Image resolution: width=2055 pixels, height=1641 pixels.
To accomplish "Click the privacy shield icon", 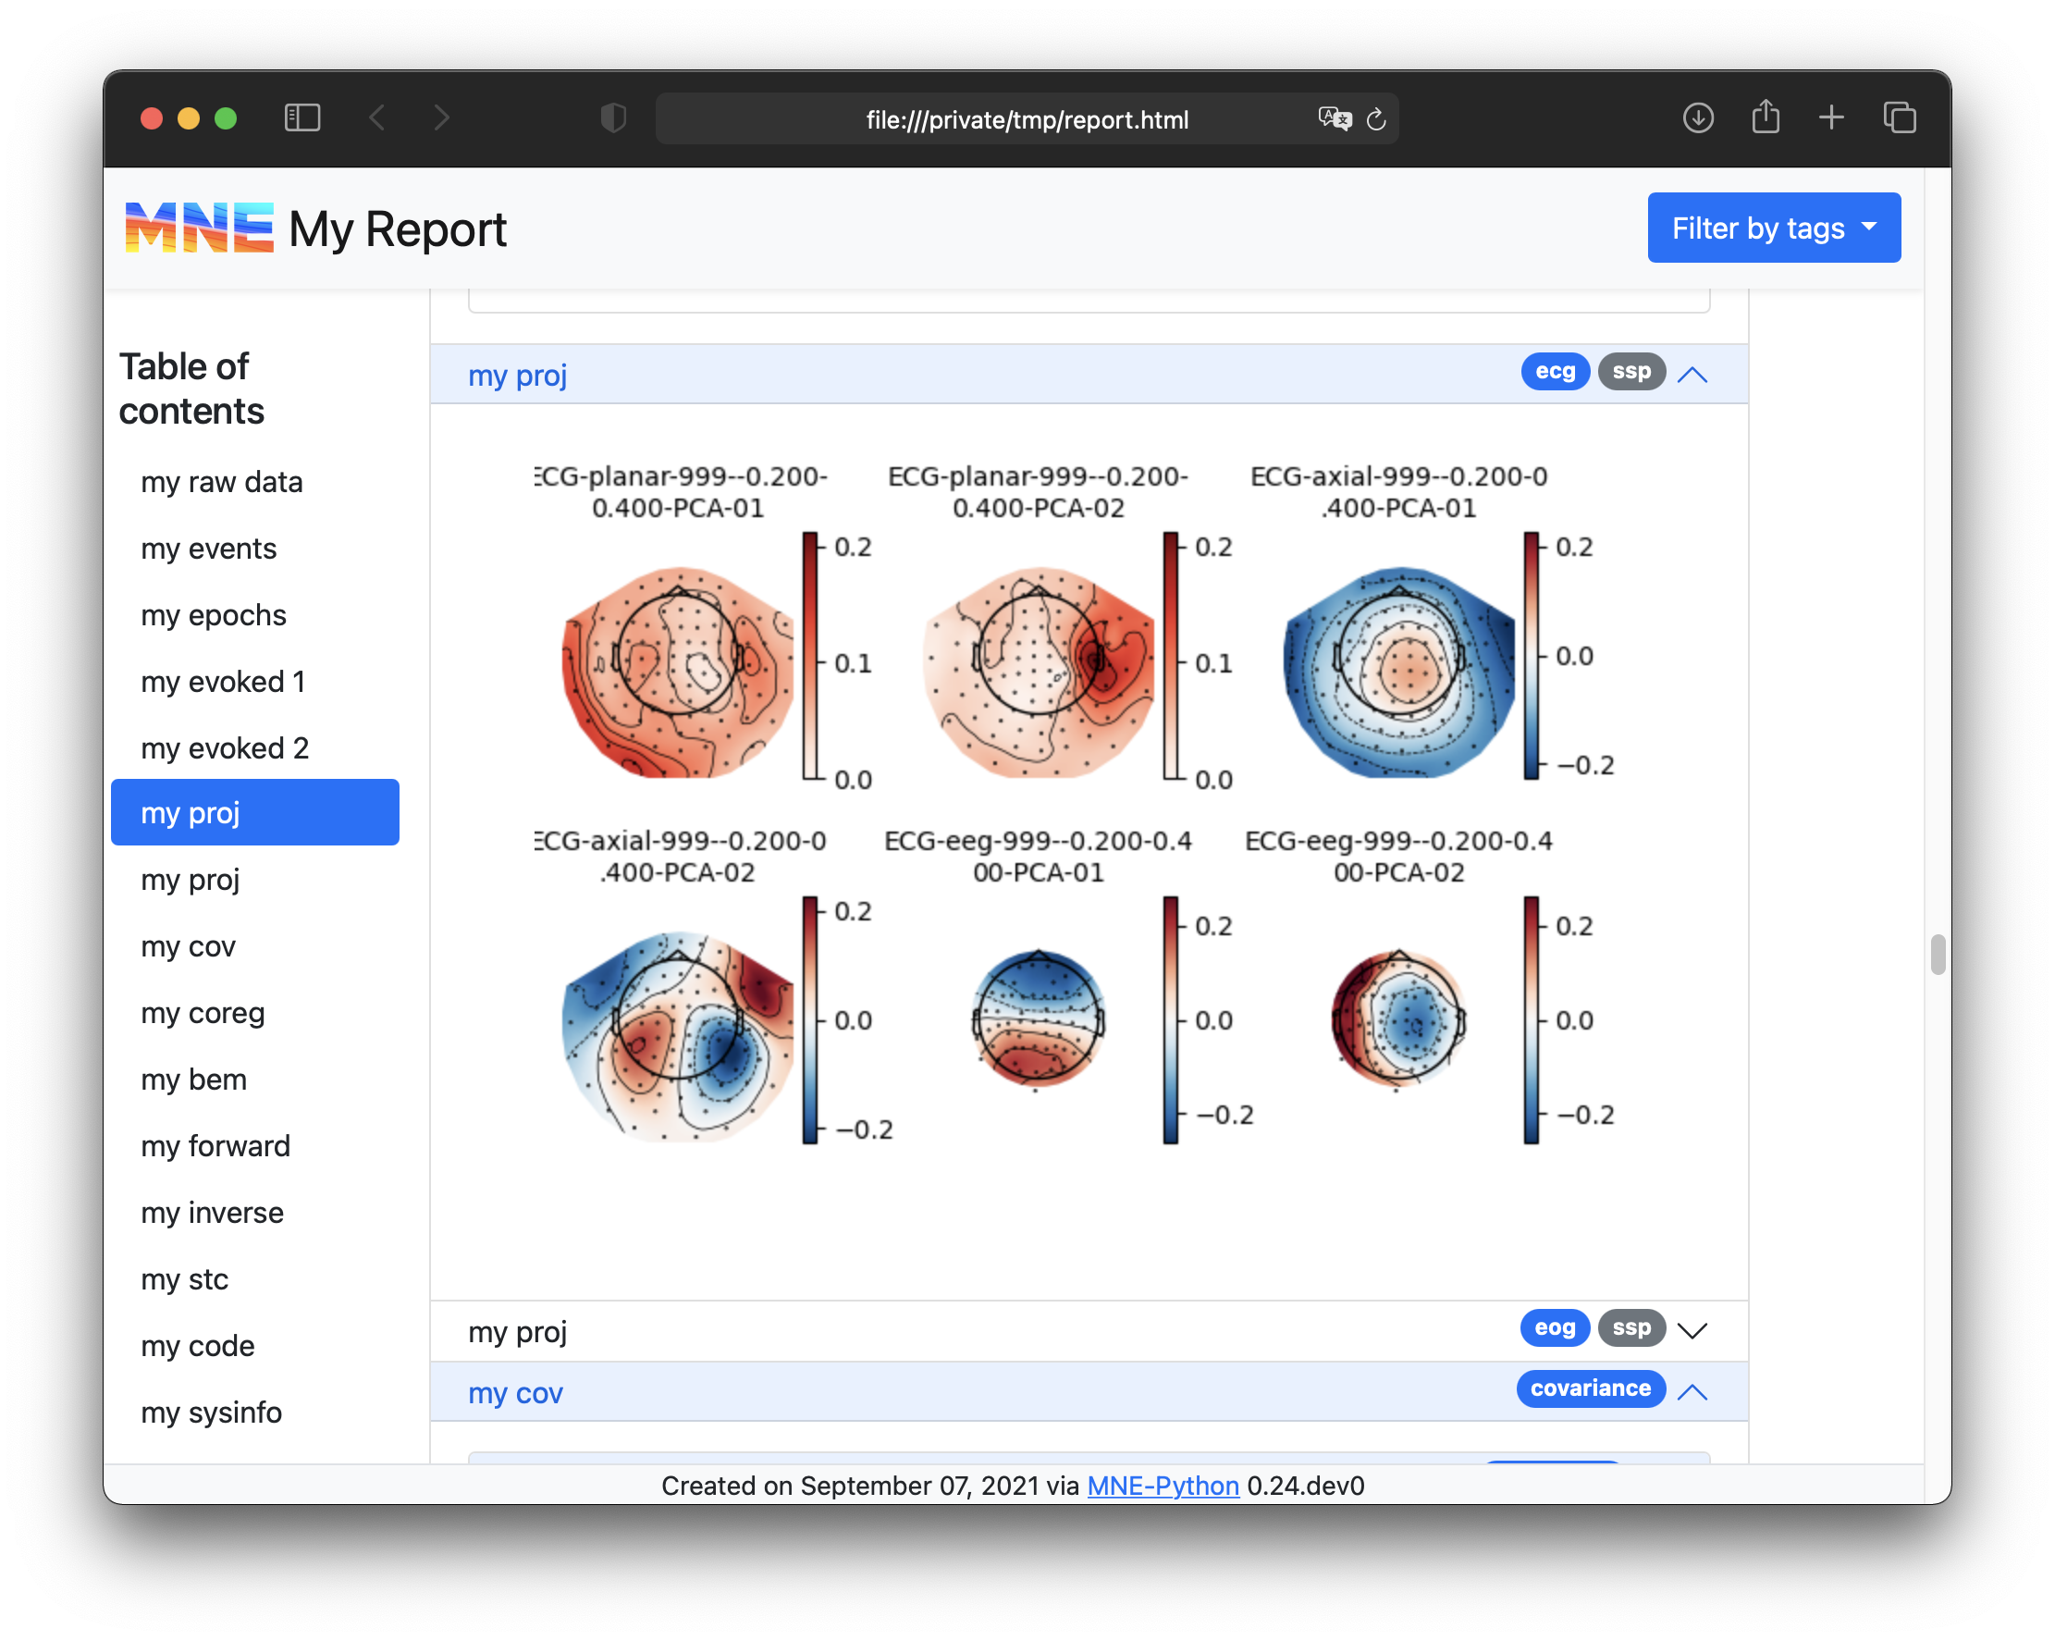I will pyautogui.click(x=613, y=118).
